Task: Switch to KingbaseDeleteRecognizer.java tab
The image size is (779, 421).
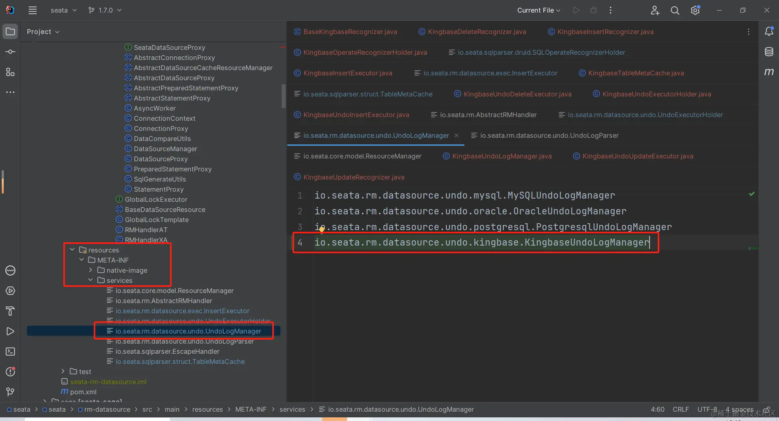Action: click(472, 32)
